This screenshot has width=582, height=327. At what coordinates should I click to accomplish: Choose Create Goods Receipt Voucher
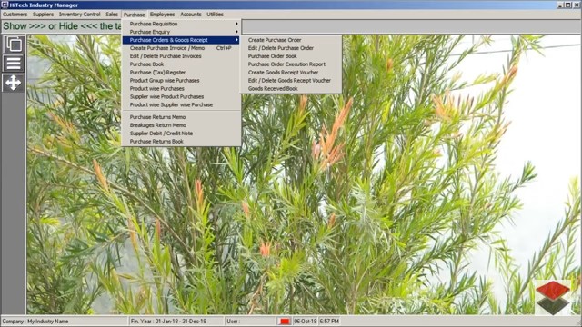[291, 73]
